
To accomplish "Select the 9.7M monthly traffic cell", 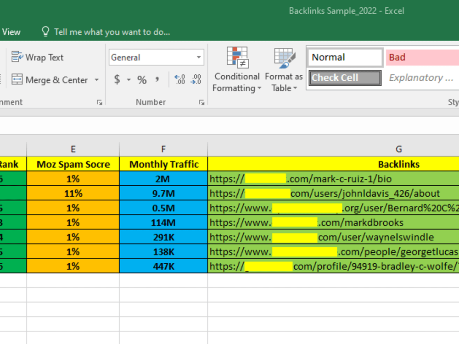I will point(164,194).
